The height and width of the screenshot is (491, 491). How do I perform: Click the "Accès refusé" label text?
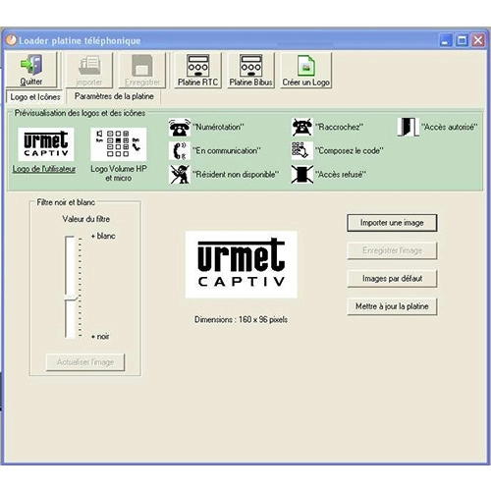[x=341, y=175]
